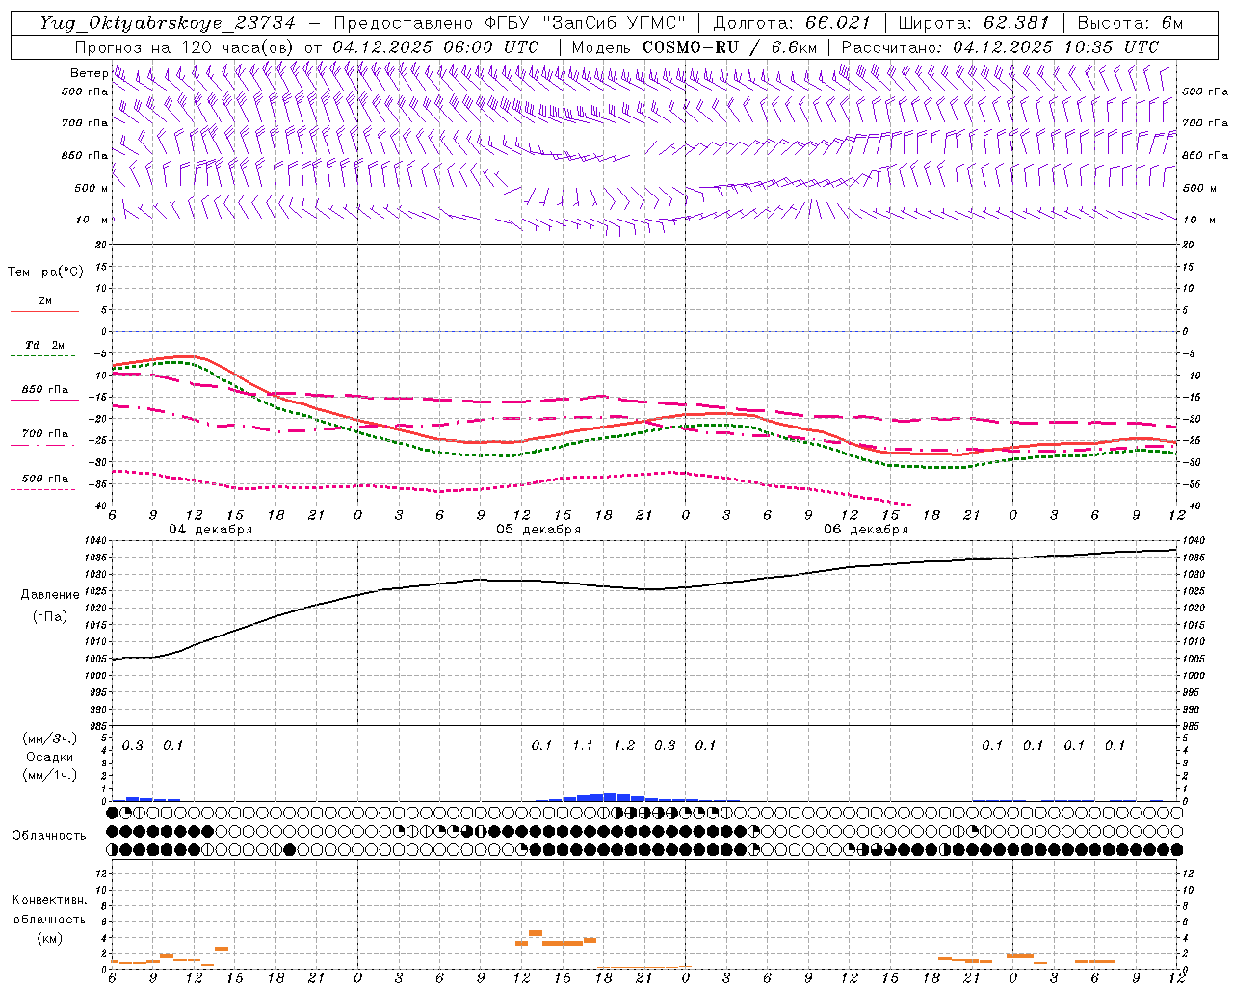Click the 1.2 precipitation value

624,745
